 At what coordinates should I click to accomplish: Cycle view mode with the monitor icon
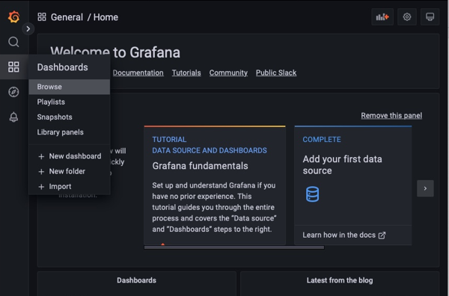click(x=430, y=17)
